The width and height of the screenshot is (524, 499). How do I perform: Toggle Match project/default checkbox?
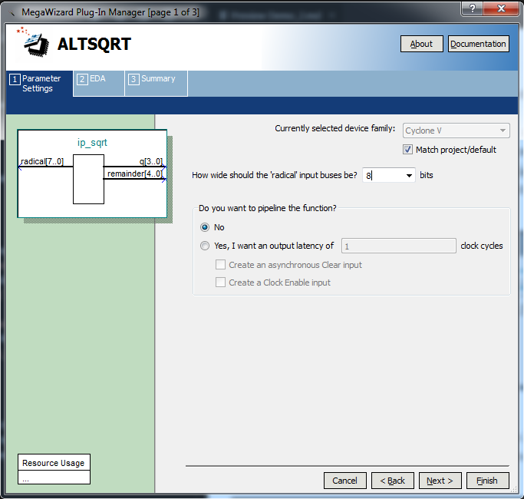pyautogui.click(x=407, y=150)
